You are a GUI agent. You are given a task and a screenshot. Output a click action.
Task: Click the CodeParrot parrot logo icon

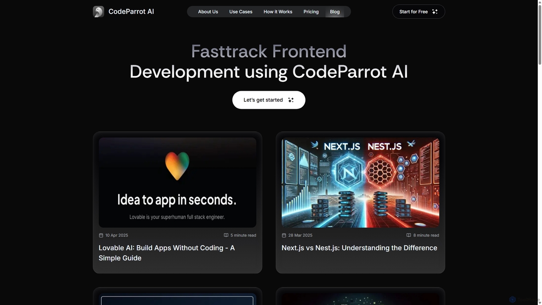tap(99, 12)
